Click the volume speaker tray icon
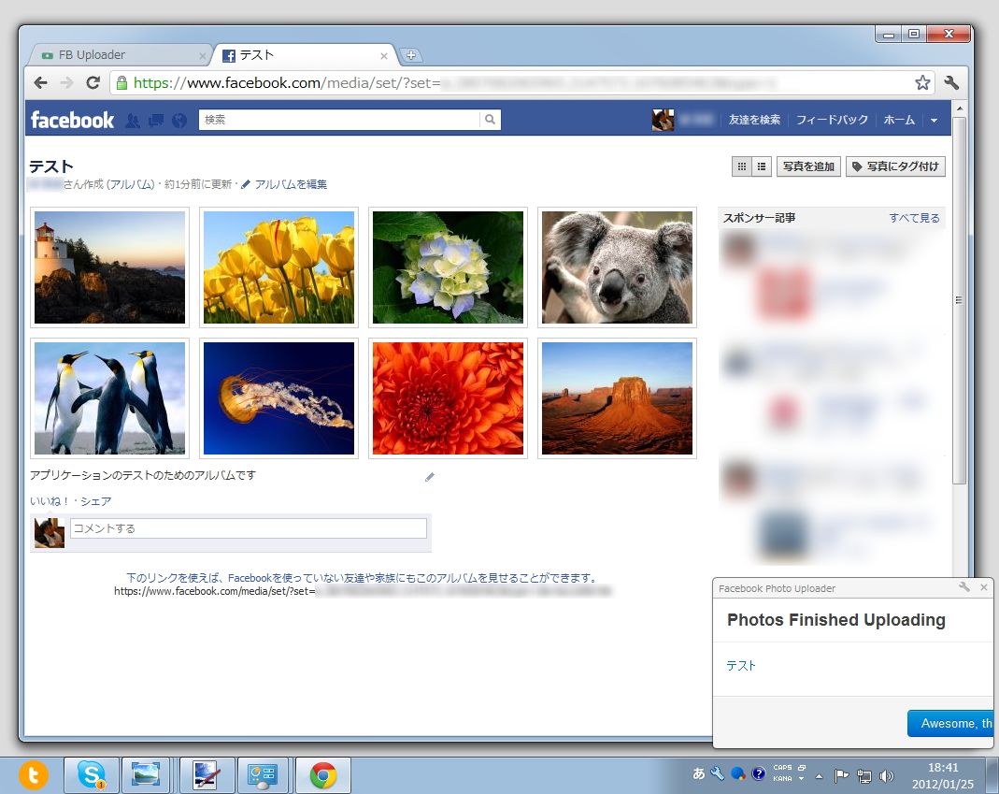This screenshot has height=794, width=999. pyautogui.click(x=886, y=775)
